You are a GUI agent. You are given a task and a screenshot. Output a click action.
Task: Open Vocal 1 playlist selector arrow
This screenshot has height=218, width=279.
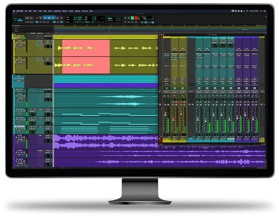pyautogui.click(x=24, y=41)
